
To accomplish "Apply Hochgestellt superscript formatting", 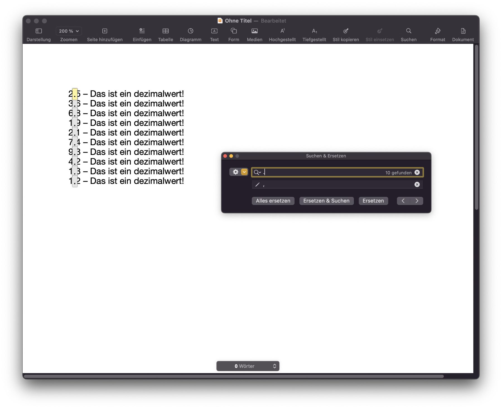I will pyautogui.click(x=282, y=35).
